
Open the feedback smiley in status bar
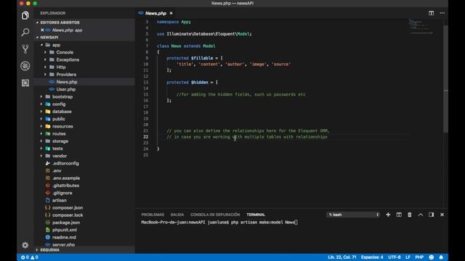[431, 257]
